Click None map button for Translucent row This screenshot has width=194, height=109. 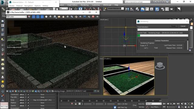pyautogui.click(x=42, y=94)
